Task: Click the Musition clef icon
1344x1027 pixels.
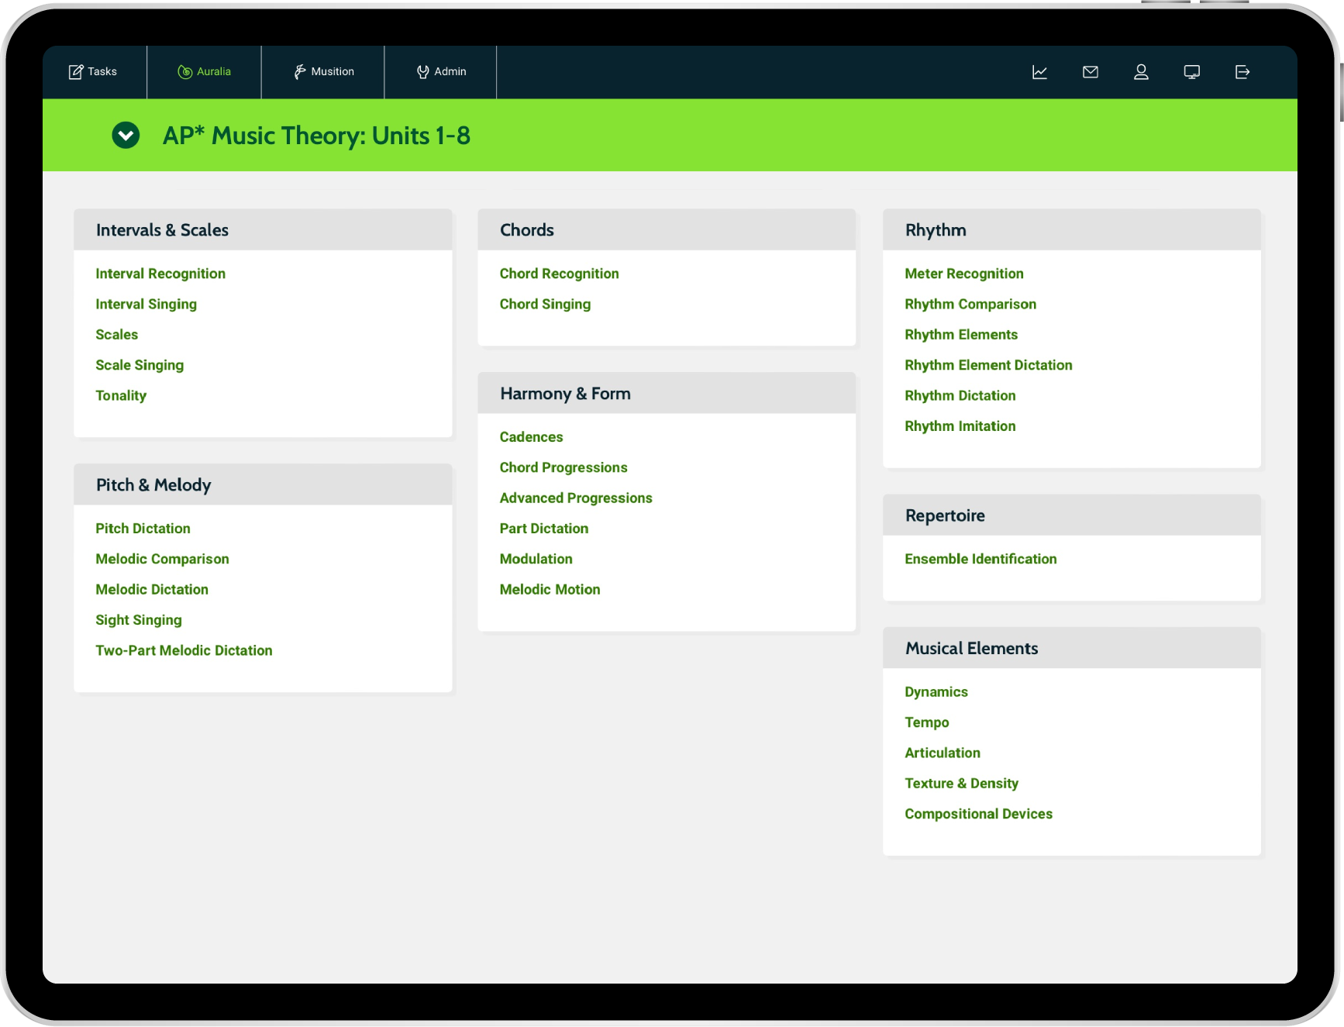Action: tap(299, 72)
